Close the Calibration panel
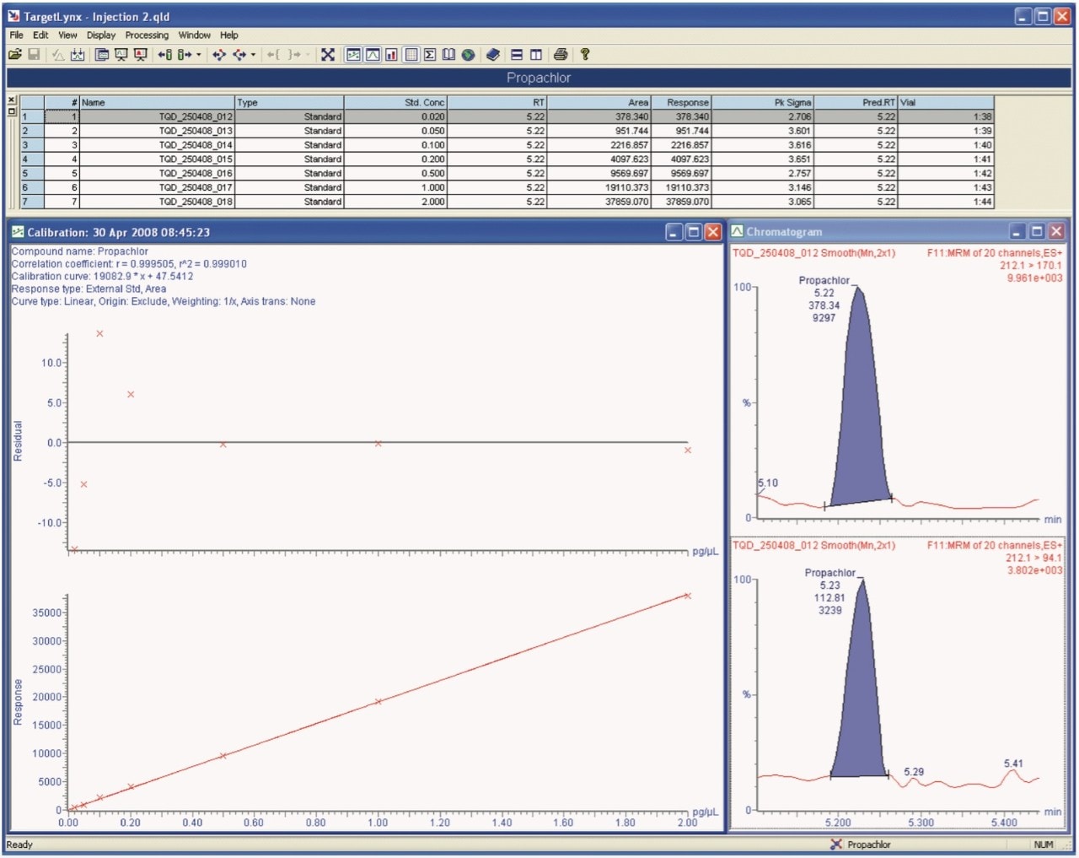This screenshot has height=858, width=1079. [713, 232]
